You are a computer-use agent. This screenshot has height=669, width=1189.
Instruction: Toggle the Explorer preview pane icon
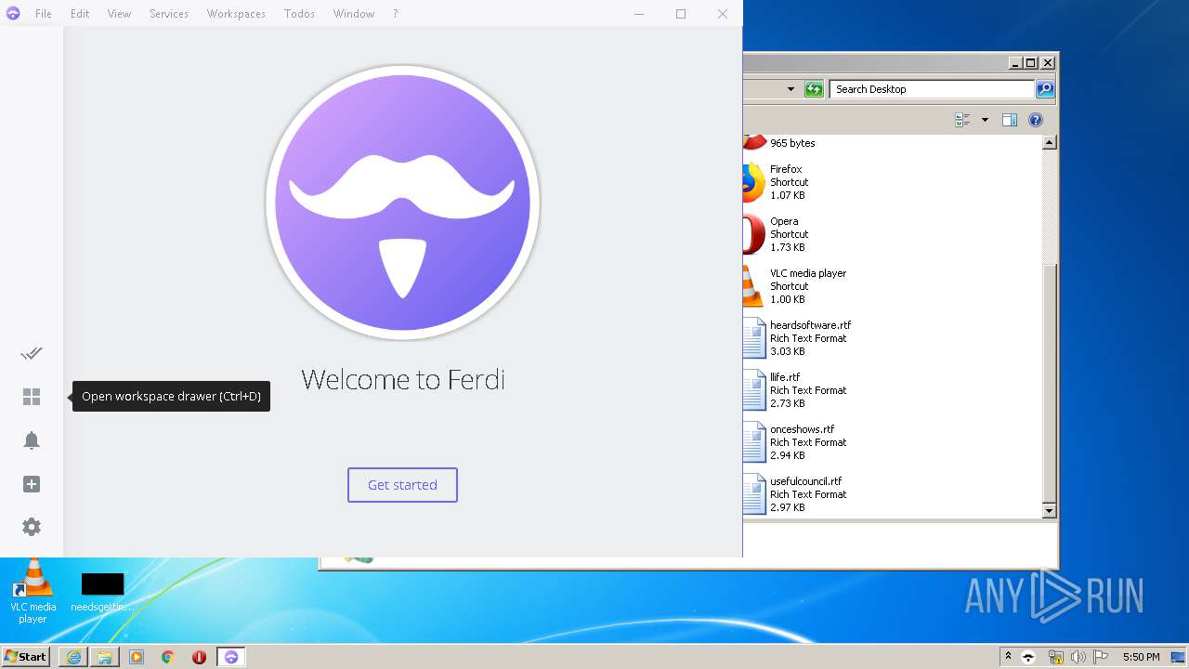(x=1010, y=120)
